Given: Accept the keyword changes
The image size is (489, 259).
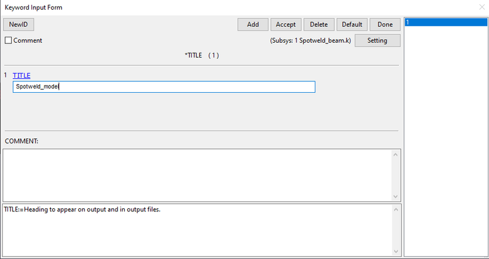Looking at the screenshot, I should point(285,24).
